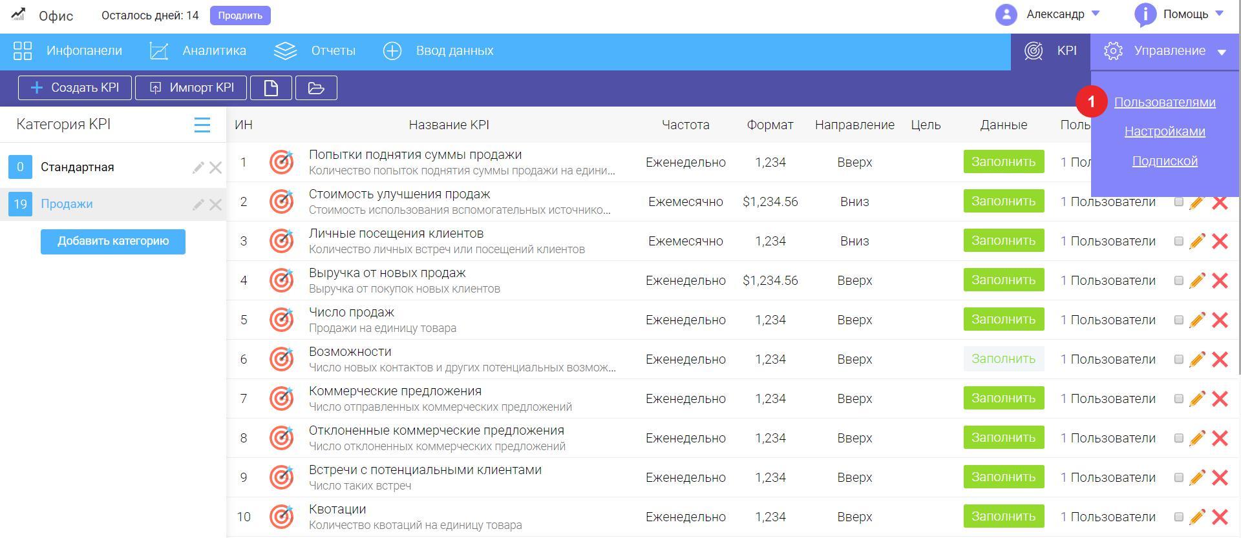Screen dimensions: 1241x538
Task: Click the Офис chart logo icon
Action: pos(18,14)
